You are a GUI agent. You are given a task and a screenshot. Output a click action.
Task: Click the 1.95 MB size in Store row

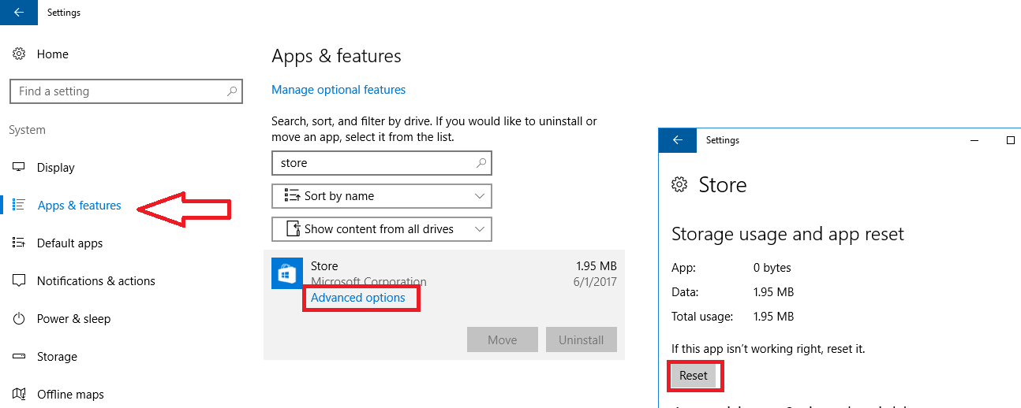(x=597, y=266)
